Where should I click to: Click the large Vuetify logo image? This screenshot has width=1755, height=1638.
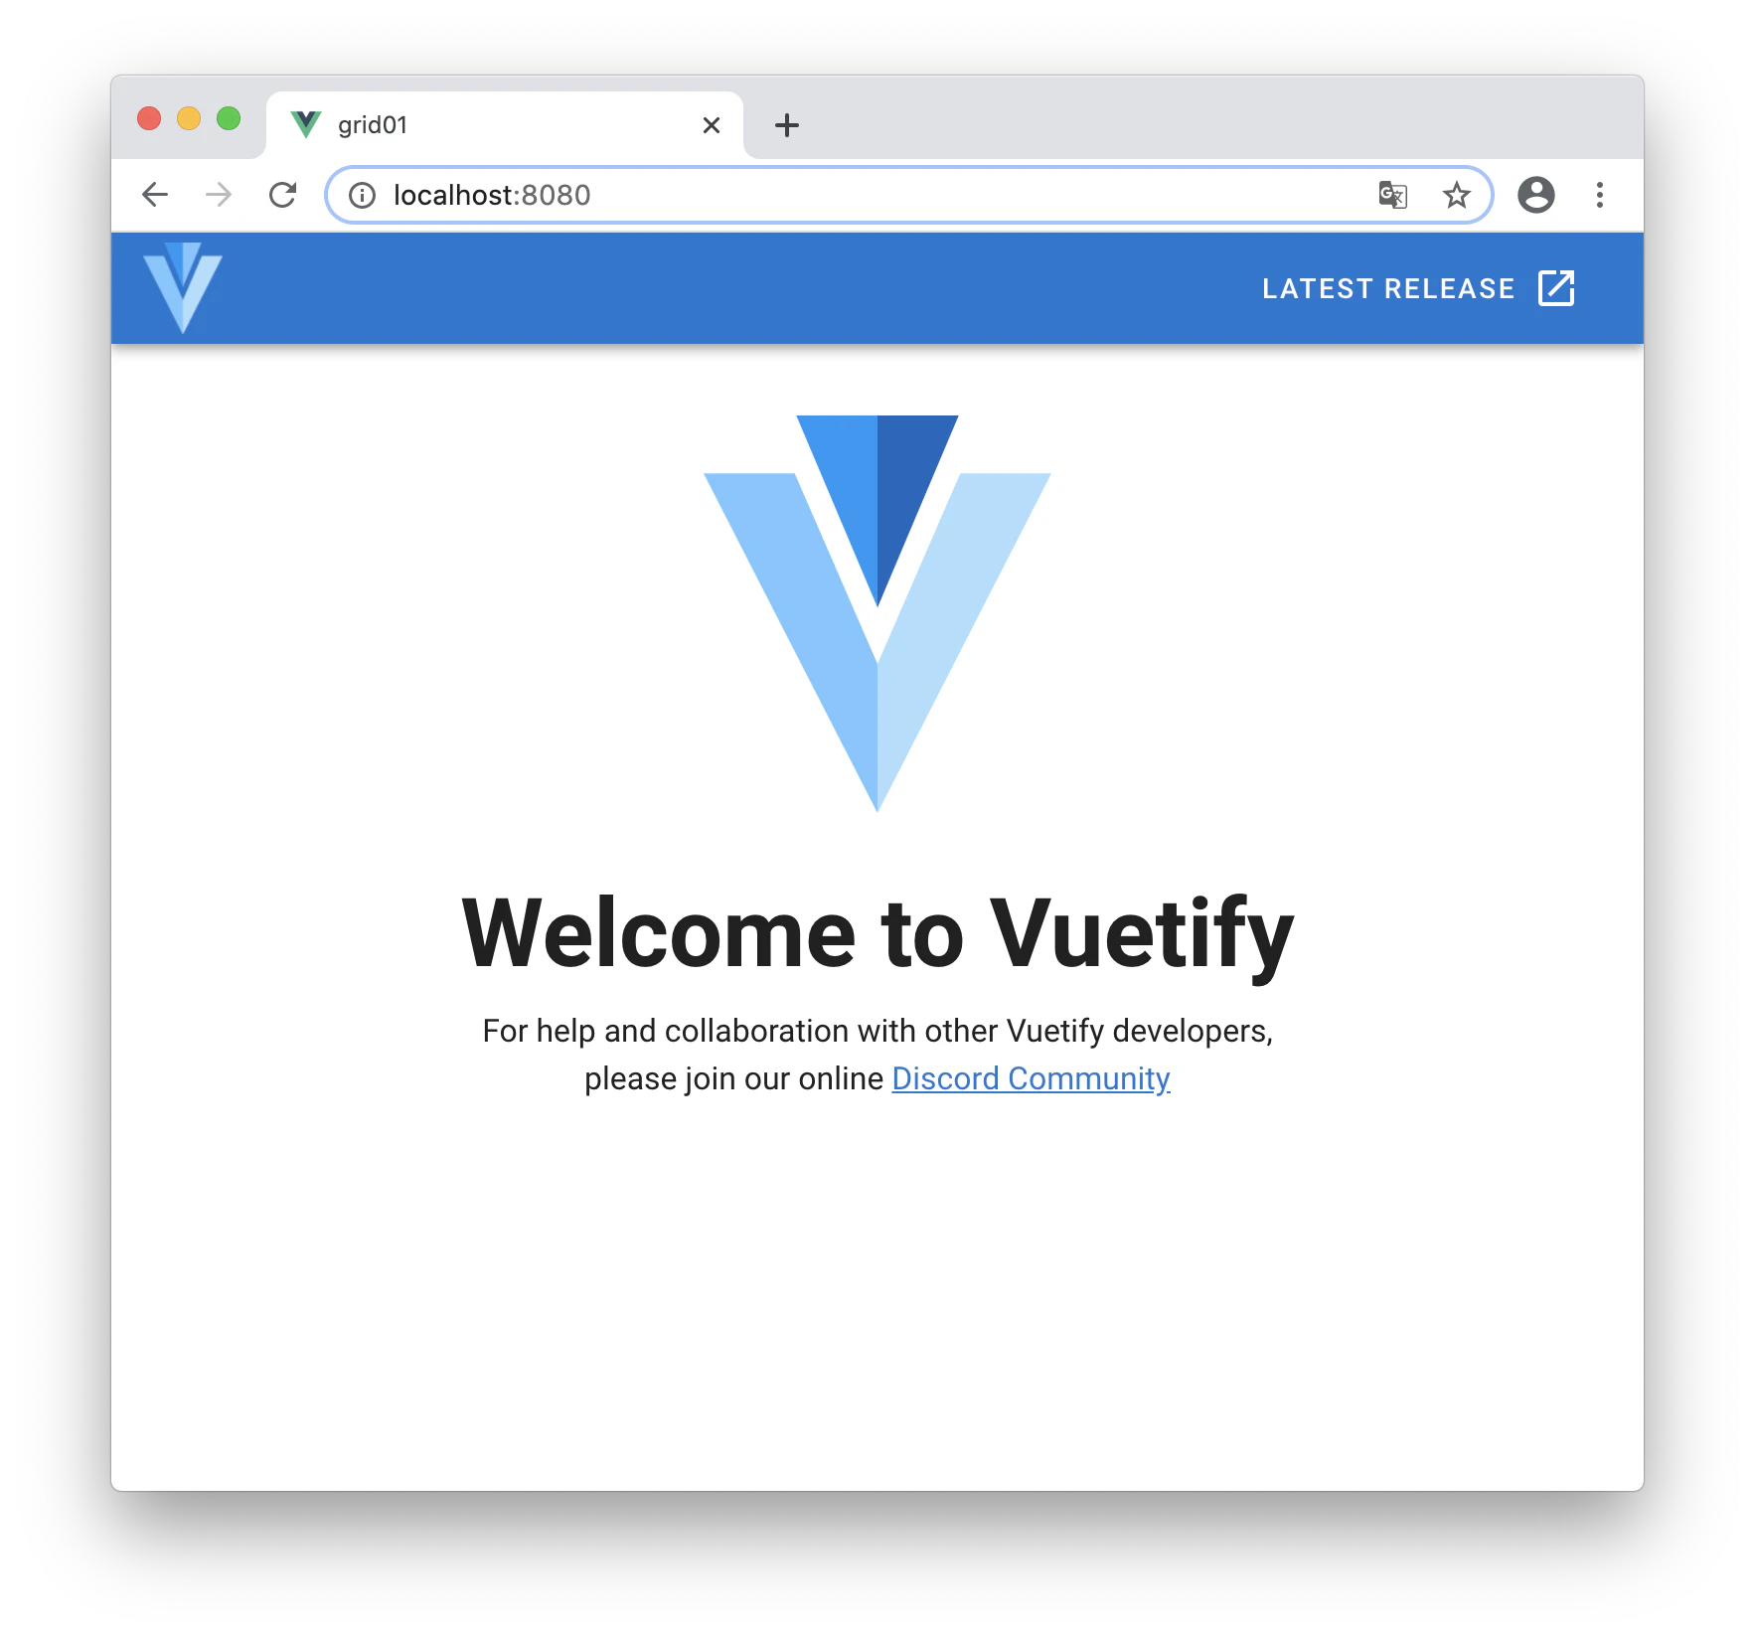pyautogui.click(x=877, y=613)
